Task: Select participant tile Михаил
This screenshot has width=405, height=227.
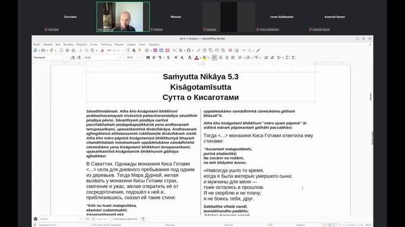Action: click(x=176, y=17)
